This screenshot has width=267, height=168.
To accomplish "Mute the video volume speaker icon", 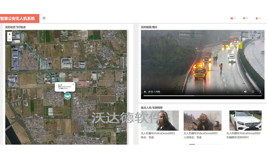I will pyautogui.click(x=245, y=91).
